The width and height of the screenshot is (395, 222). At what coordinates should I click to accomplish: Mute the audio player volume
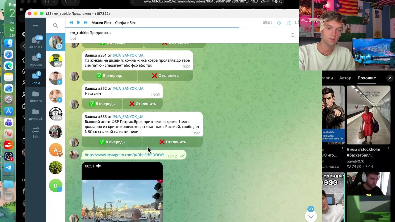pos(279,23)
